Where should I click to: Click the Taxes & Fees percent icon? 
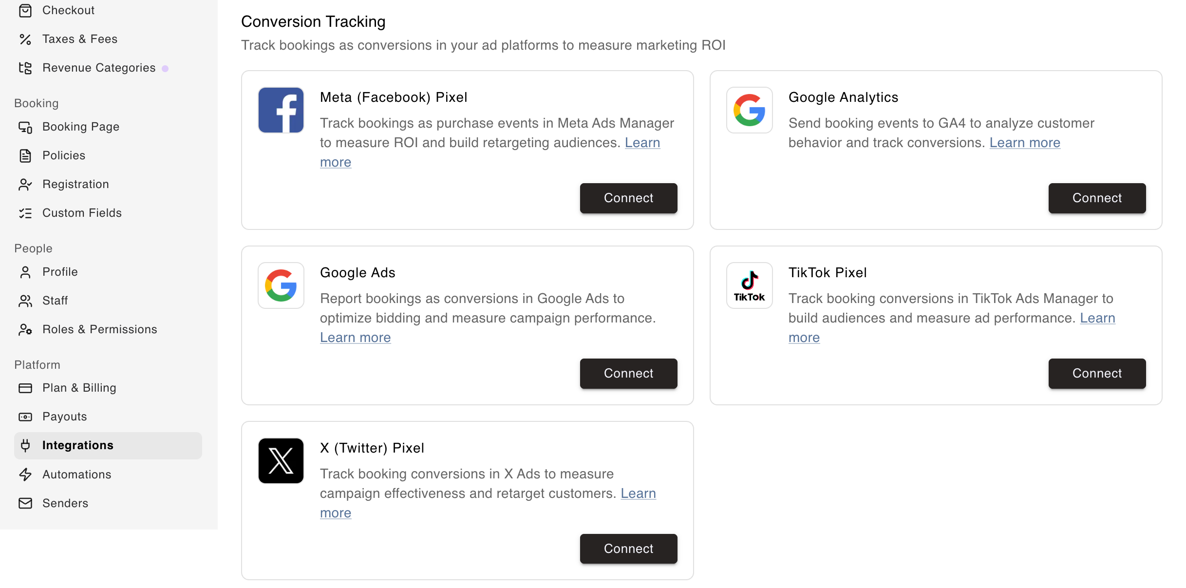tap(25, 39)
